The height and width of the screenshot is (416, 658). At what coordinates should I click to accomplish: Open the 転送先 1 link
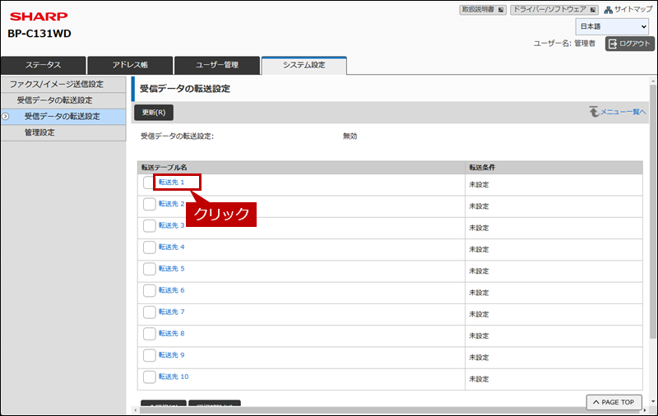(x=171, y=183)
